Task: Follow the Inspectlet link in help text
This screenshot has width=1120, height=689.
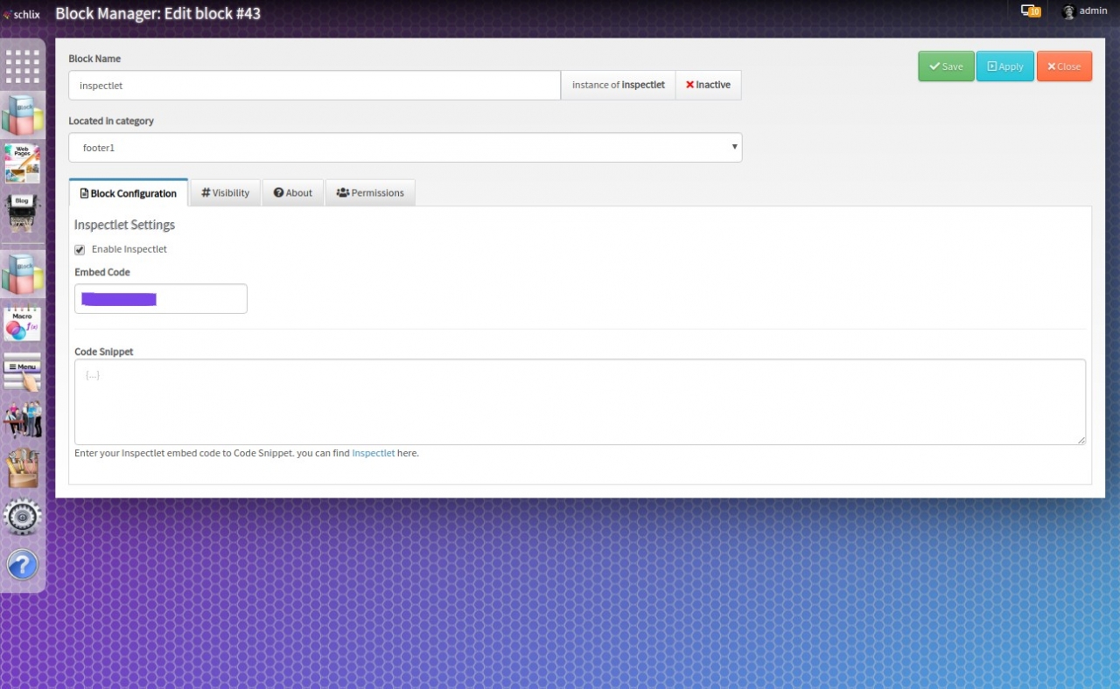Action: coord(374,453)
